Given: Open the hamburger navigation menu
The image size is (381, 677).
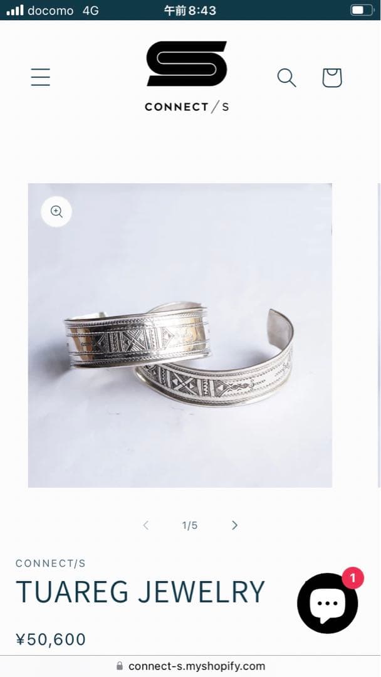Looking at the screenshot, I should (x=41, y=77).
